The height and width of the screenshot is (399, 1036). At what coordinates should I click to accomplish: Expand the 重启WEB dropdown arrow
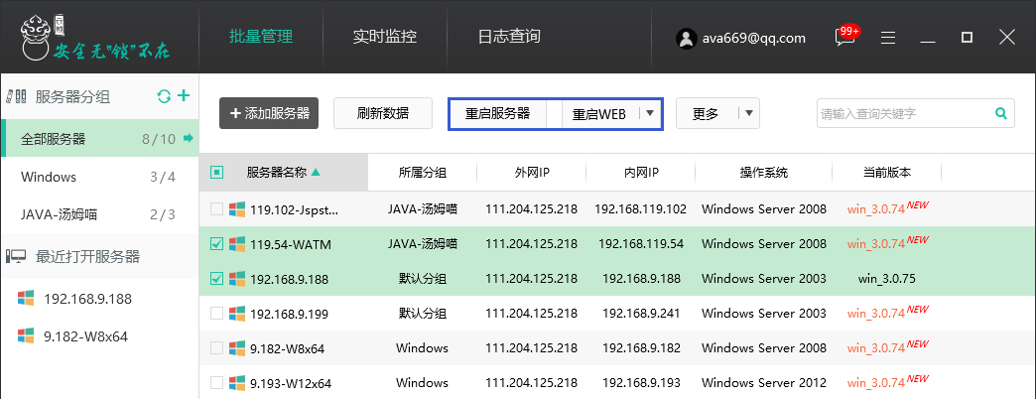[x=649, y=113]
